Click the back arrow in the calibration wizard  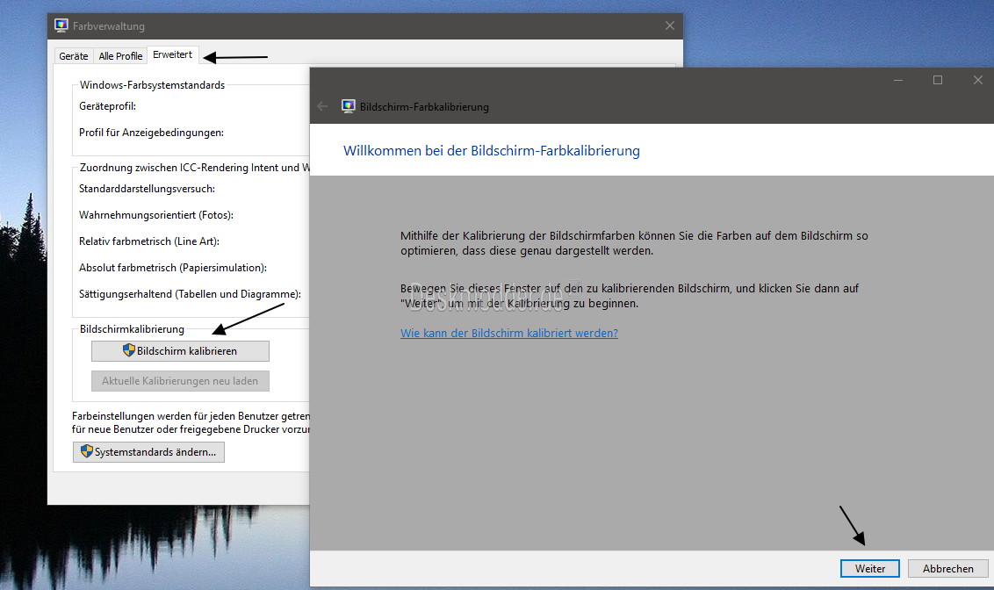[x=322, y=106]
